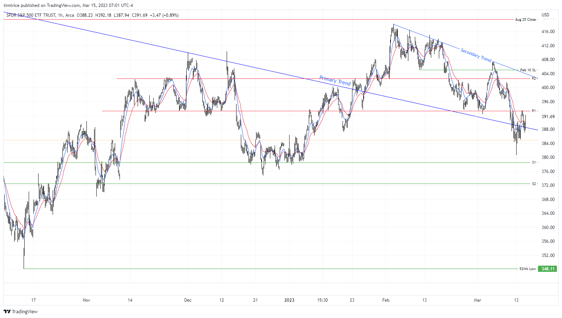
Task: Click the 391.69 current price axis label
Action: (548, 117)
